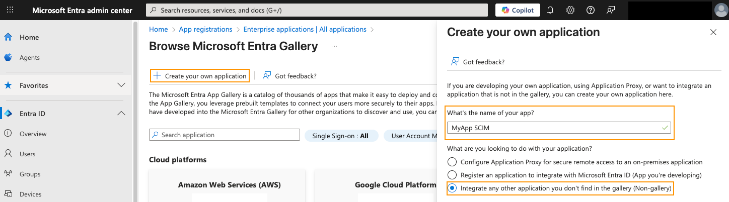Select Register an application radio option
The height and width of the screenshot is (202, 729).
pyautogui.click(x=452, y=175)
